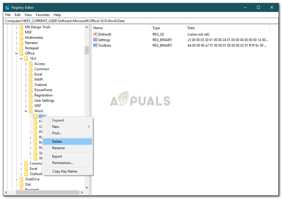
Task: Select the Settings value name
Action: 104,40
